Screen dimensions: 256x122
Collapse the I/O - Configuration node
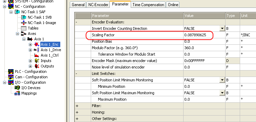click(x=5, y=82)
